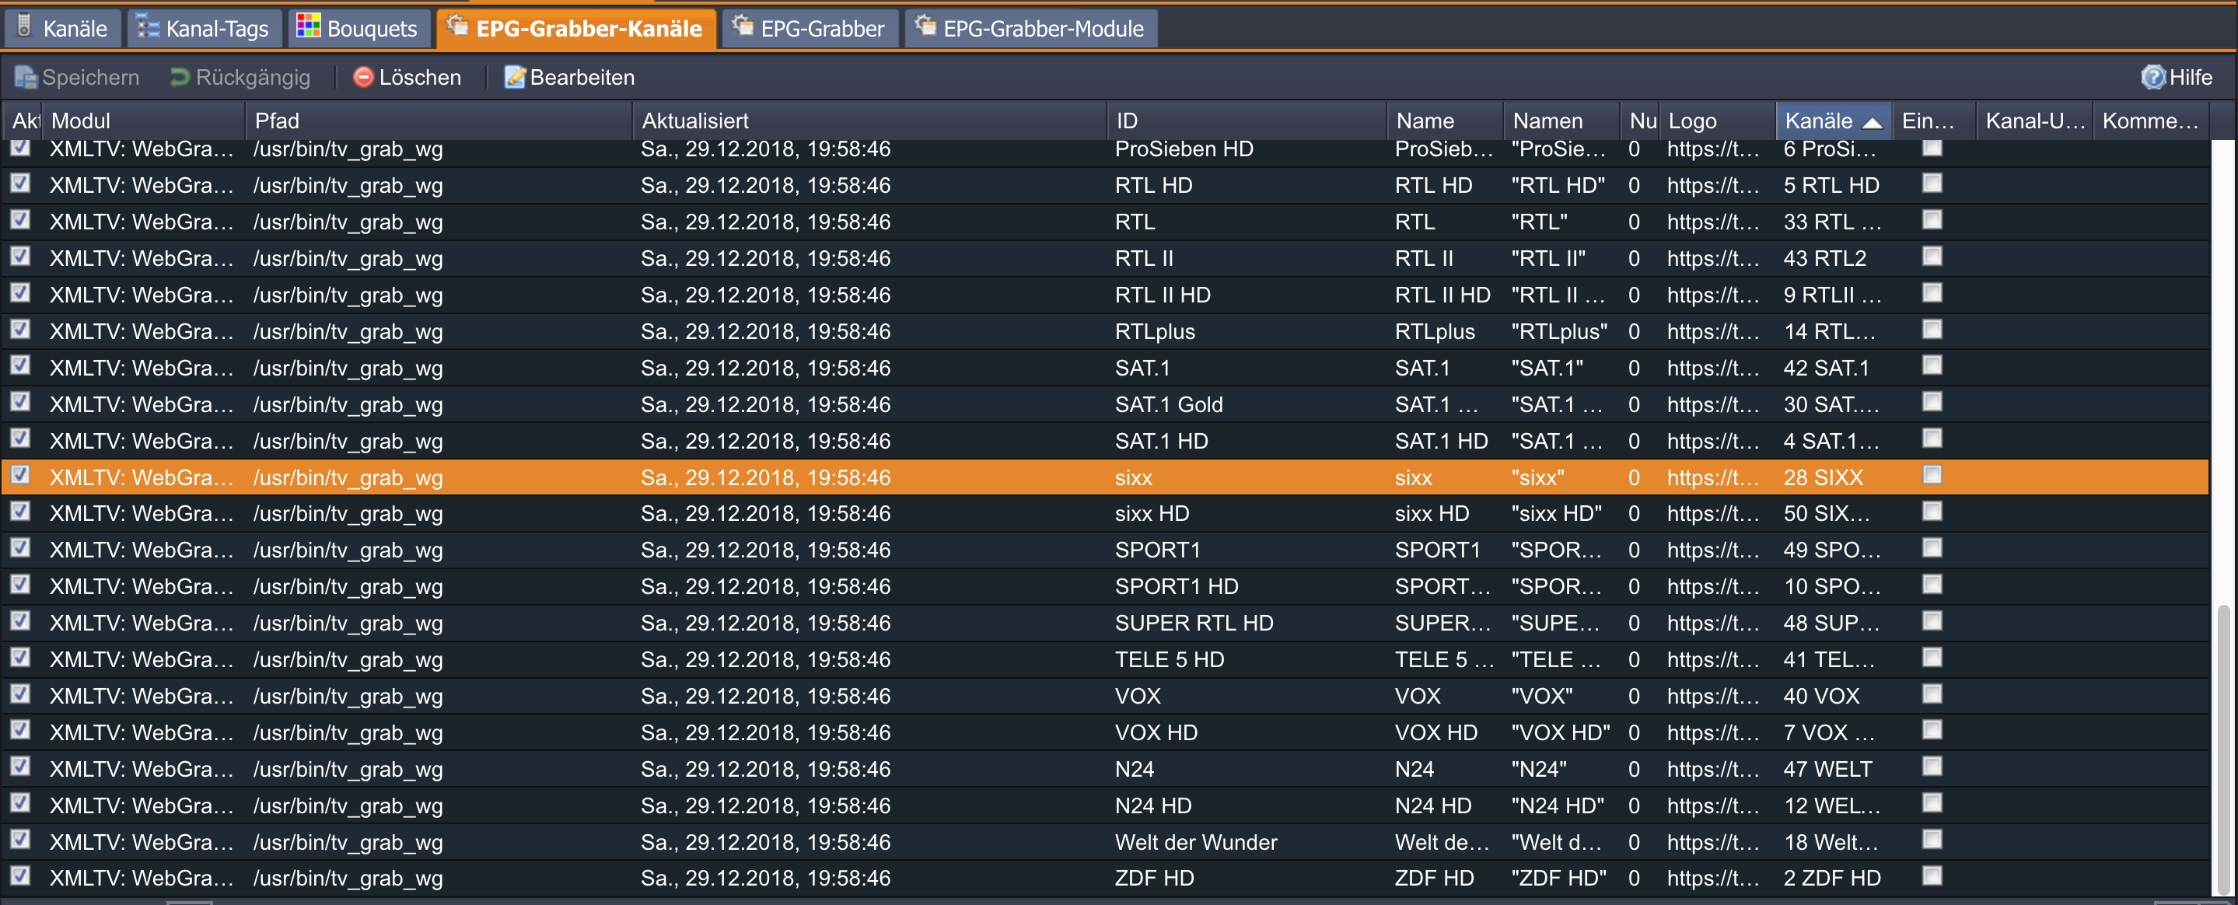Screen dimensions: 2238x905
Task: Click ID cell "SPORT1"
Action: 1157,550
